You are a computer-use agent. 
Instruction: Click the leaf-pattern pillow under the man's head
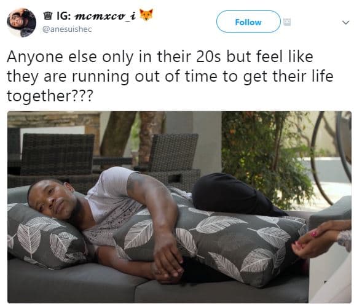(45, 236)
